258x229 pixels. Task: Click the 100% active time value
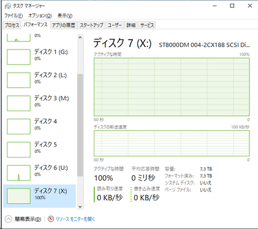click(104, 178)
